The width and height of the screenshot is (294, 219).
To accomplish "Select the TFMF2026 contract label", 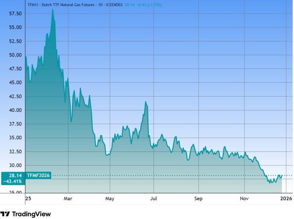I will point(38,175).
